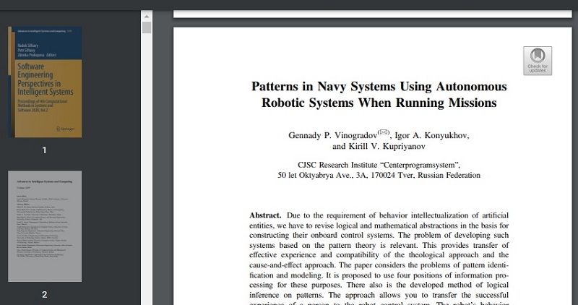Screen dimensions: 578x305
Task: Click page number label '2' under thumbnail
Action: point(45,295)
